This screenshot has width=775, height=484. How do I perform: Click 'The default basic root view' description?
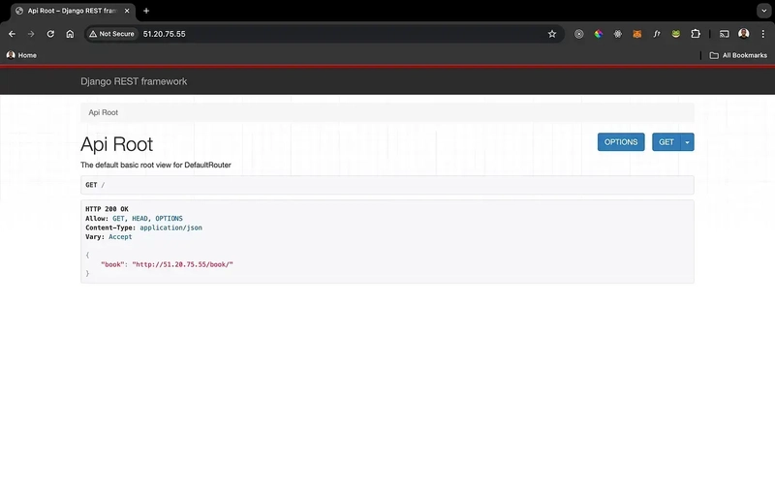(x=156, y=165)
